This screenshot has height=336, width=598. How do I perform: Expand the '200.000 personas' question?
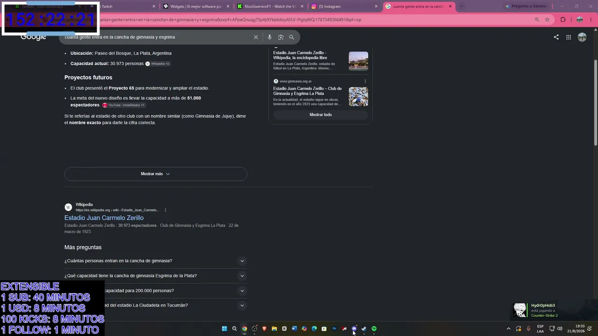pos(156,291)
